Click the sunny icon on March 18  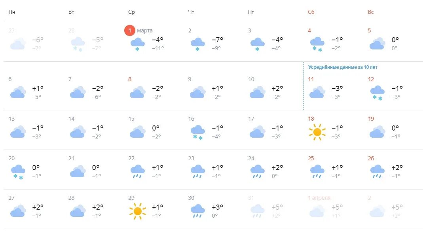pos(317,132)
